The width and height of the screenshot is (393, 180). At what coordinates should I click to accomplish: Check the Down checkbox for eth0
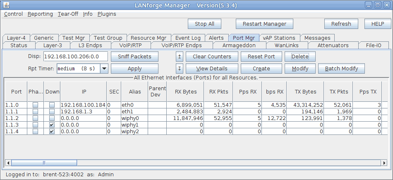point(52,105)
